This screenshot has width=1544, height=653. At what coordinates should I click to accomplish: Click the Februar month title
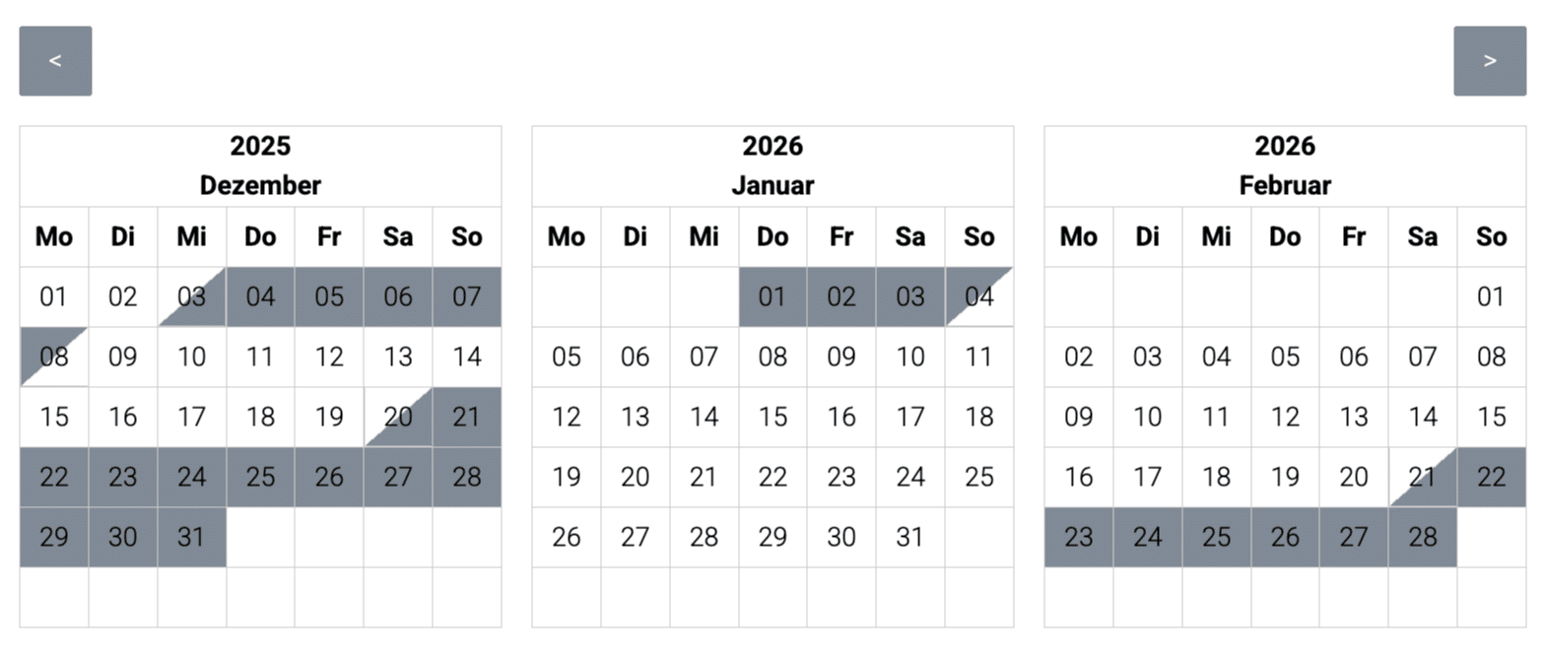click(1285, 185)
